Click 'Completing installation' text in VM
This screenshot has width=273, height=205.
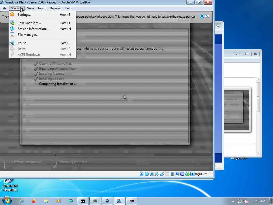point(57,84)
